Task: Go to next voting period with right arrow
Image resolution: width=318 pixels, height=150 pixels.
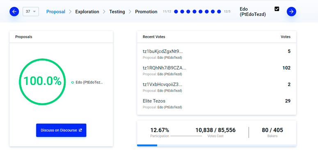Action: coord(291,11)
